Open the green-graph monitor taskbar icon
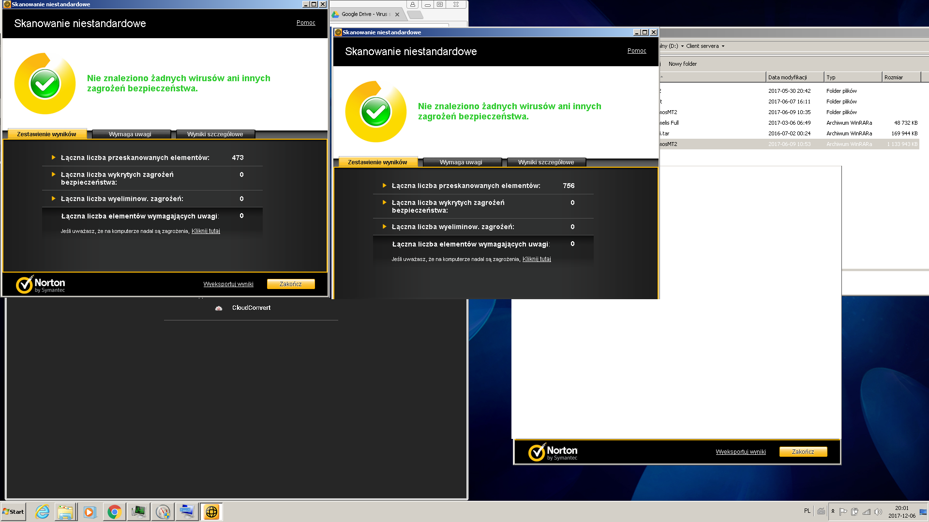 click(x=138, y=512)
